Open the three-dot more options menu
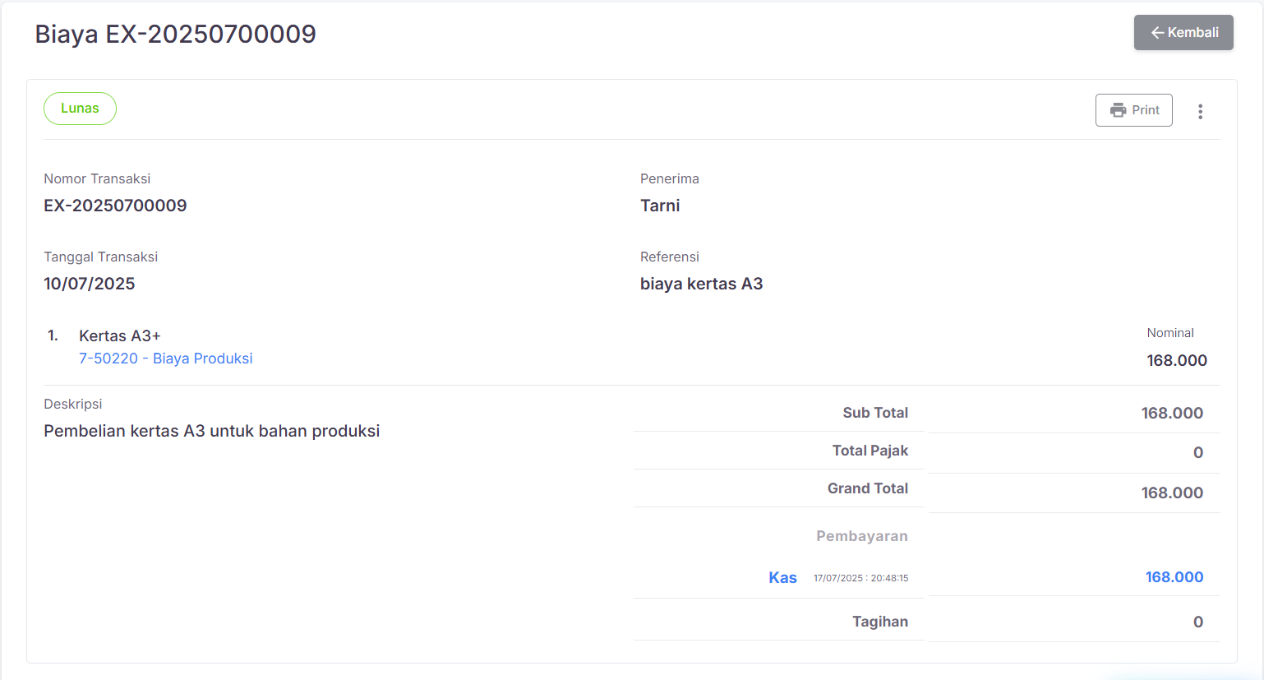Screen dimensions: 1264x680 tap(1200, 112)
